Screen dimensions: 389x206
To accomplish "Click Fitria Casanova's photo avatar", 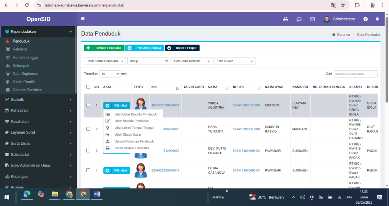I will pyautogui.click(x=141, y=171).
